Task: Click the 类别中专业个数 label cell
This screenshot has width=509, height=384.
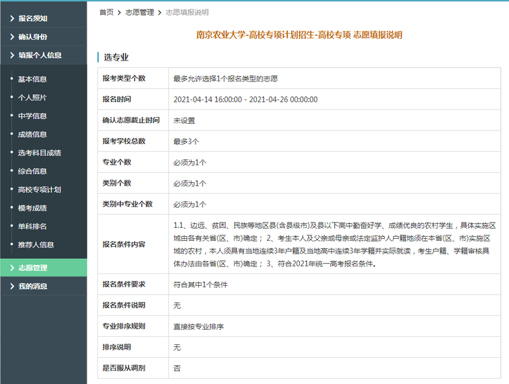Action: point(133,204)
